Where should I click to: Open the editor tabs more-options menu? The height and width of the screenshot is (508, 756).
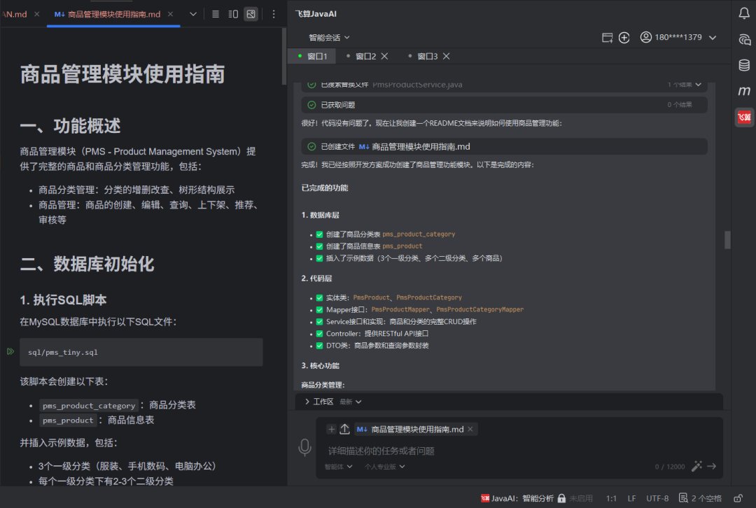tap(274, 14)
